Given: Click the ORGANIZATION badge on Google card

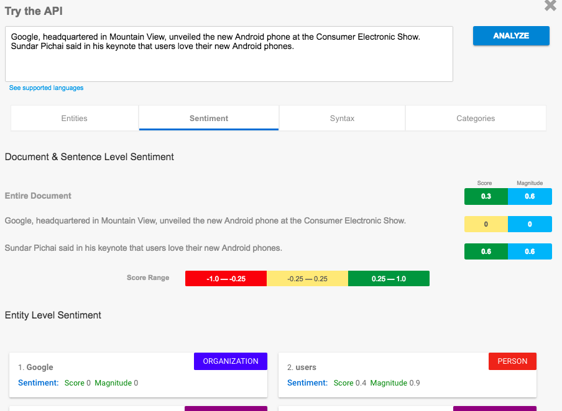Looking at the screenshot, I should 231,361.
